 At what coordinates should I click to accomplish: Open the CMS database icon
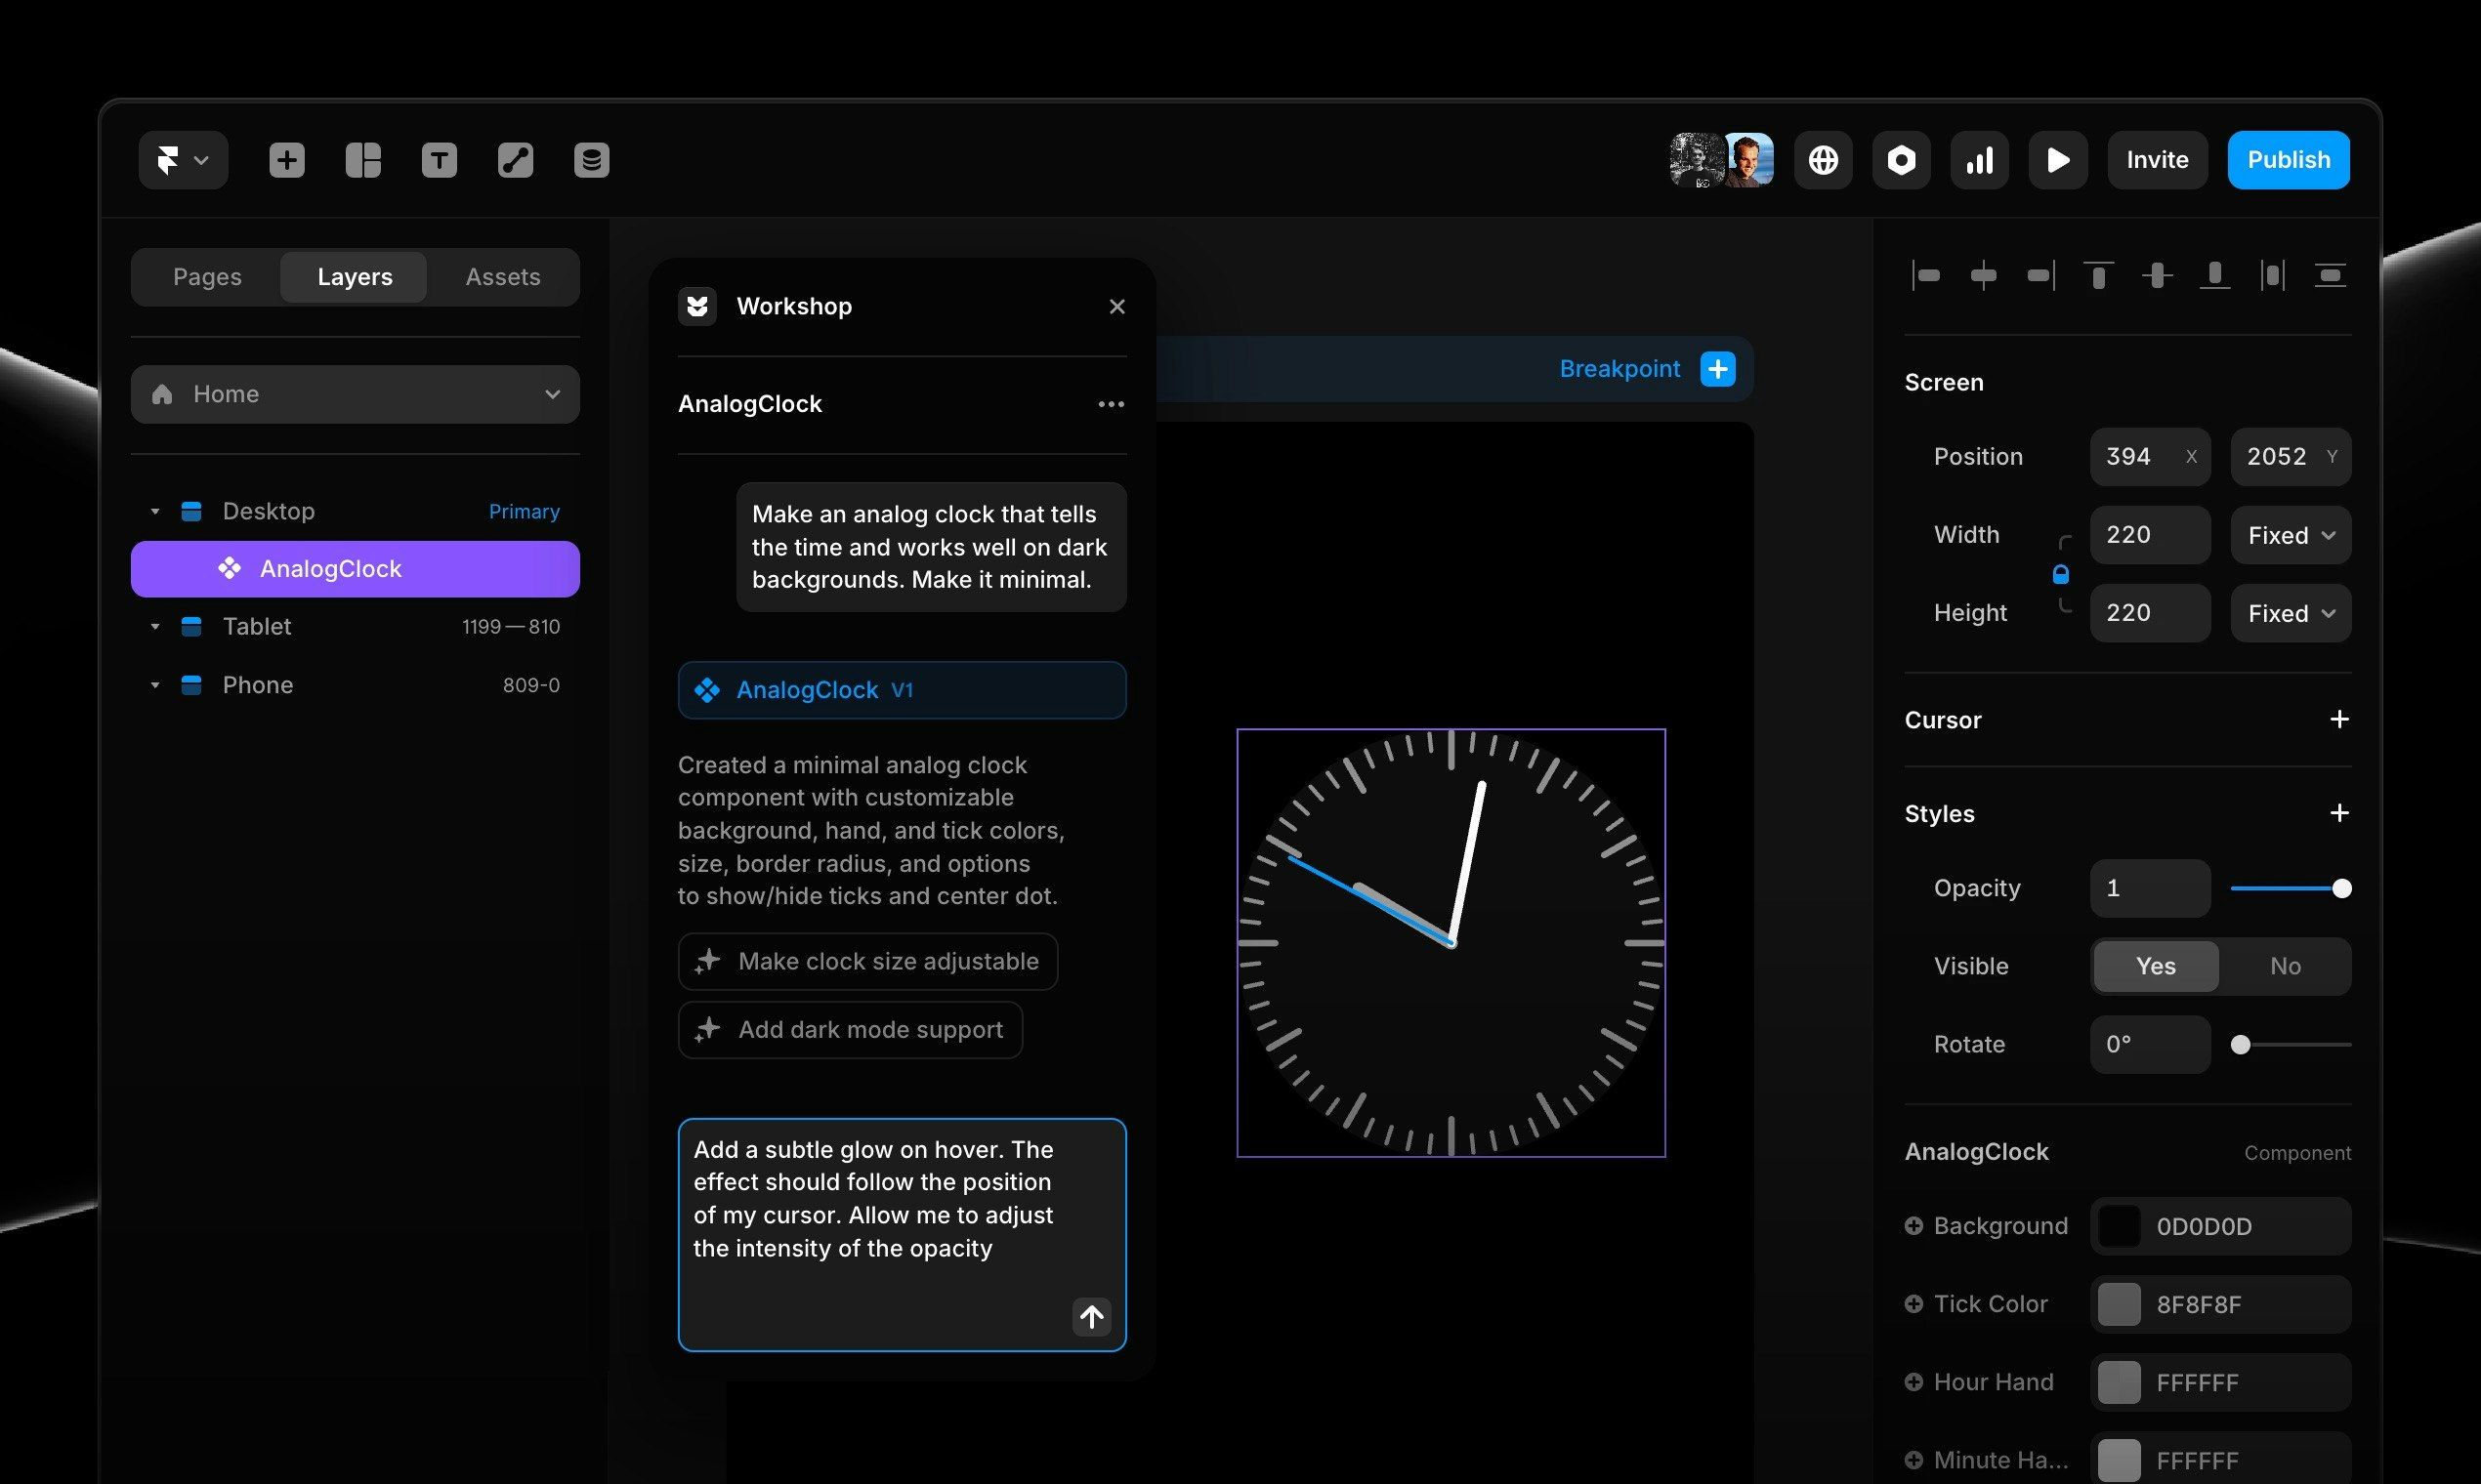tap(591, 160)
